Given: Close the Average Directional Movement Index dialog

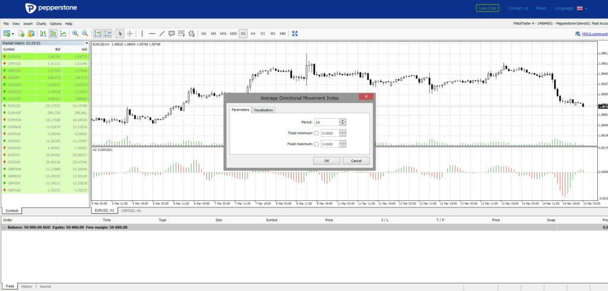Looking at the screenshot, I should (366, 97).
